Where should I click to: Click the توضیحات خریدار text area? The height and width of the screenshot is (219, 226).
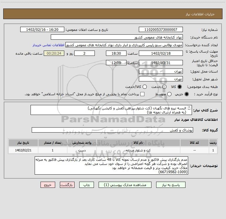(x=111, y=165)
